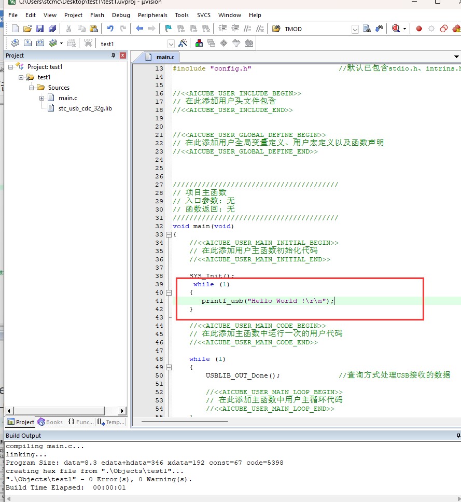Open the batch build dropdown arrow
The image size is (461, 502).
[62, 43]
